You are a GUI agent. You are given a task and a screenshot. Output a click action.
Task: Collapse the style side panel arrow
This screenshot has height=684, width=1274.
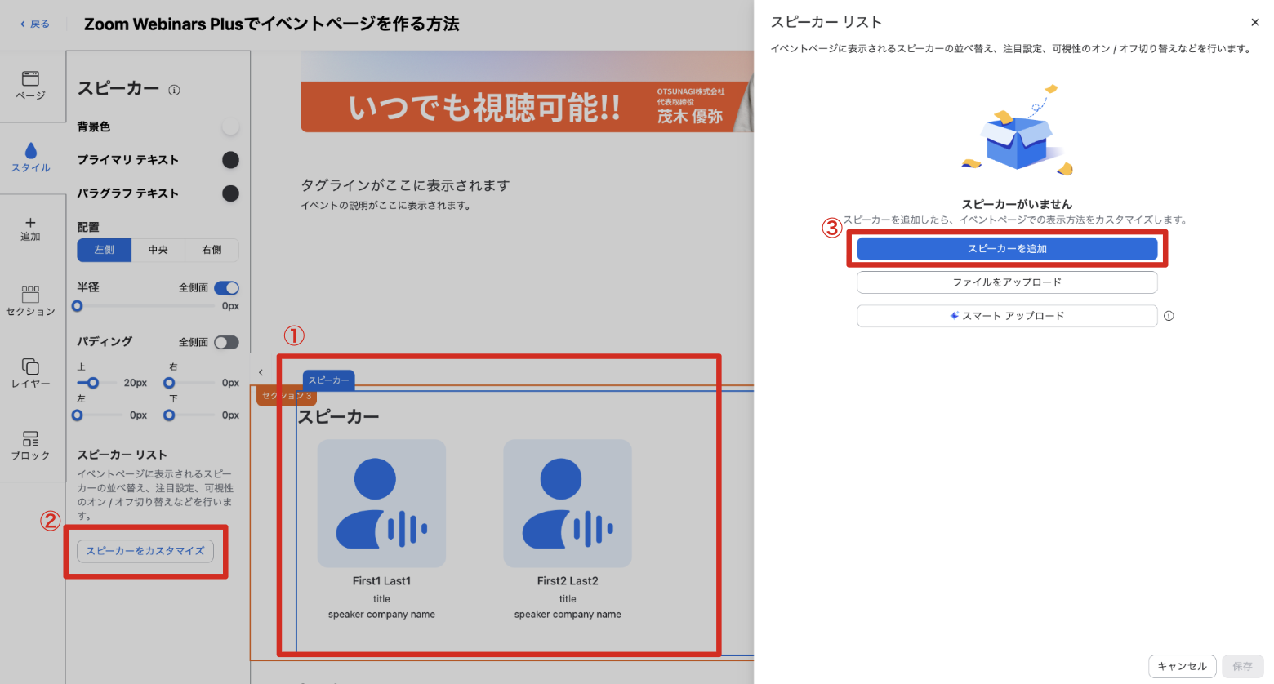[x=261, y=372]
